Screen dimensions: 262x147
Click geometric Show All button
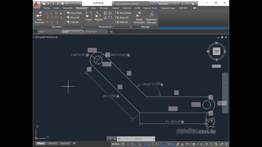[73, 18]
